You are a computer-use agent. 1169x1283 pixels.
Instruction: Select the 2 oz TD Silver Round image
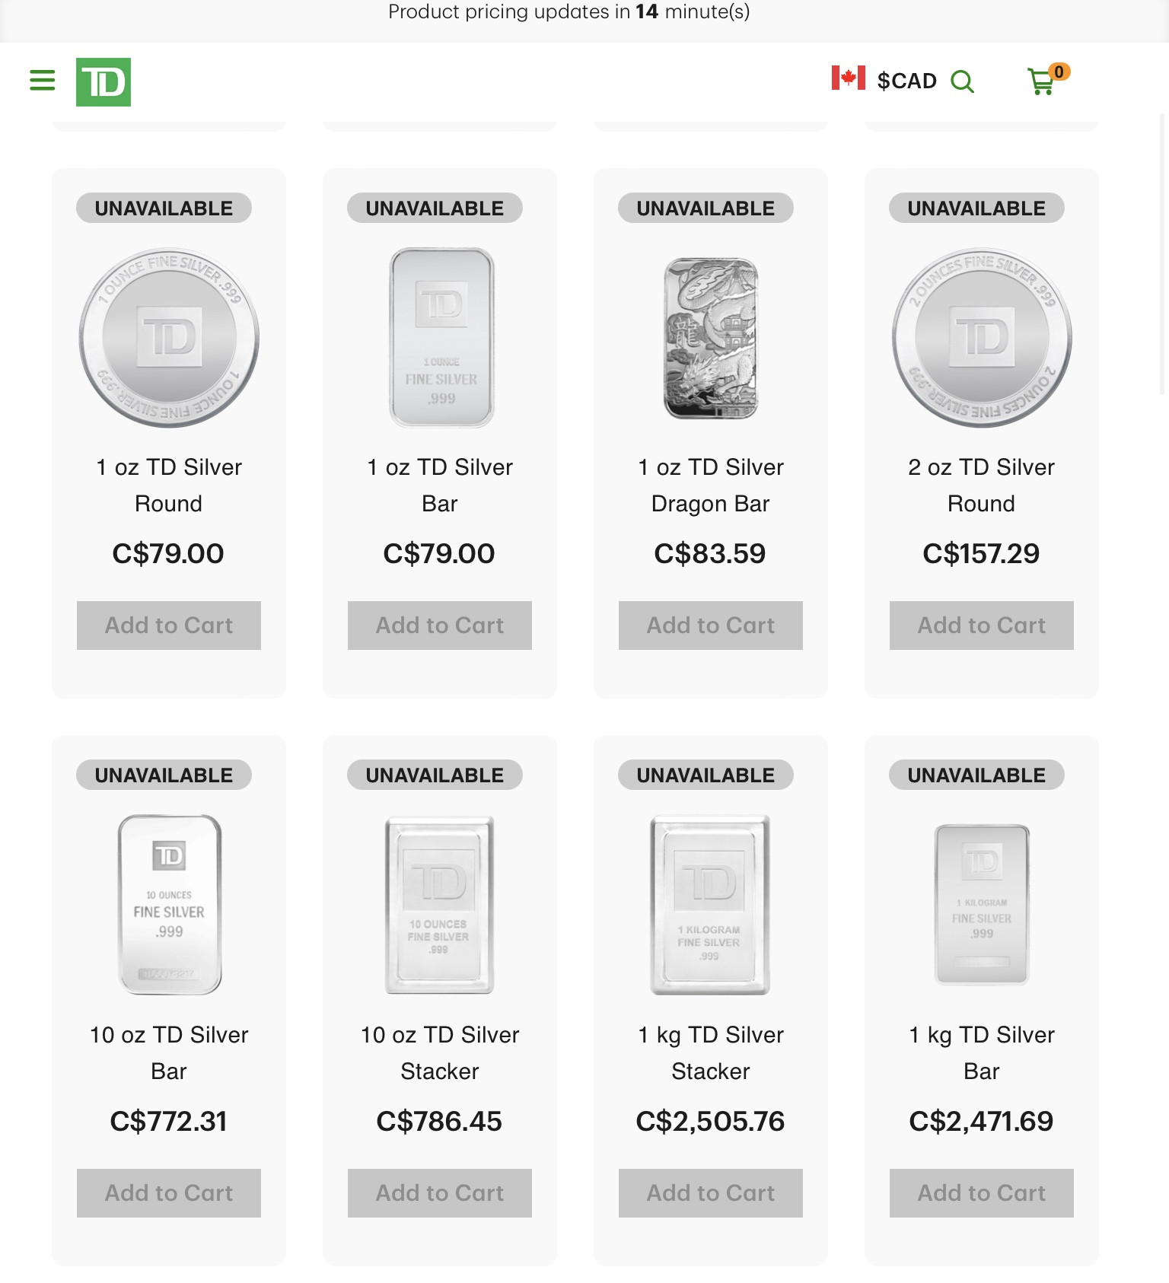point(982,337)
